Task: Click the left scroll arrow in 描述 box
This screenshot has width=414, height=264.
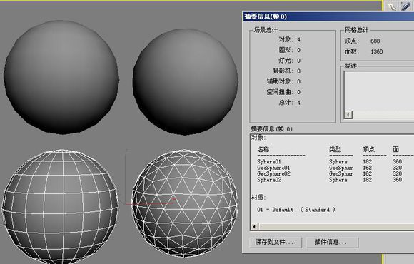Action: pos(348,115)
